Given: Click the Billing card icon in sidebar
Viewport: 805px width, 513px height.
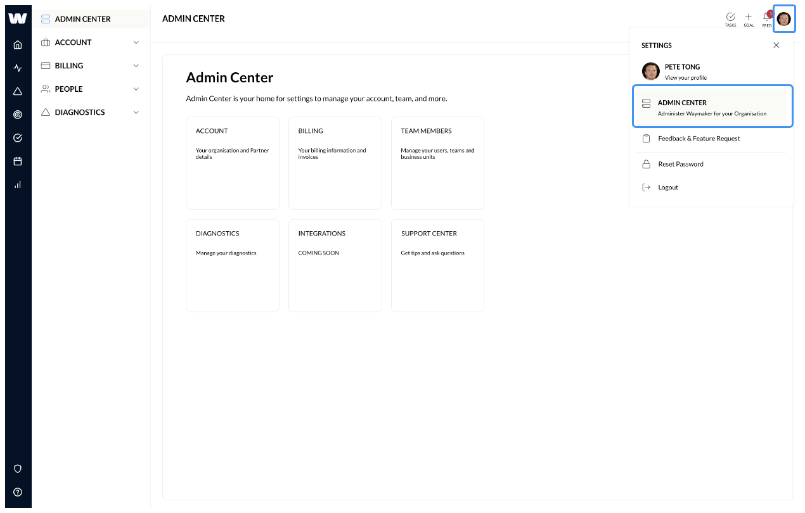Looking at the screenshot, I should [46, 66].
